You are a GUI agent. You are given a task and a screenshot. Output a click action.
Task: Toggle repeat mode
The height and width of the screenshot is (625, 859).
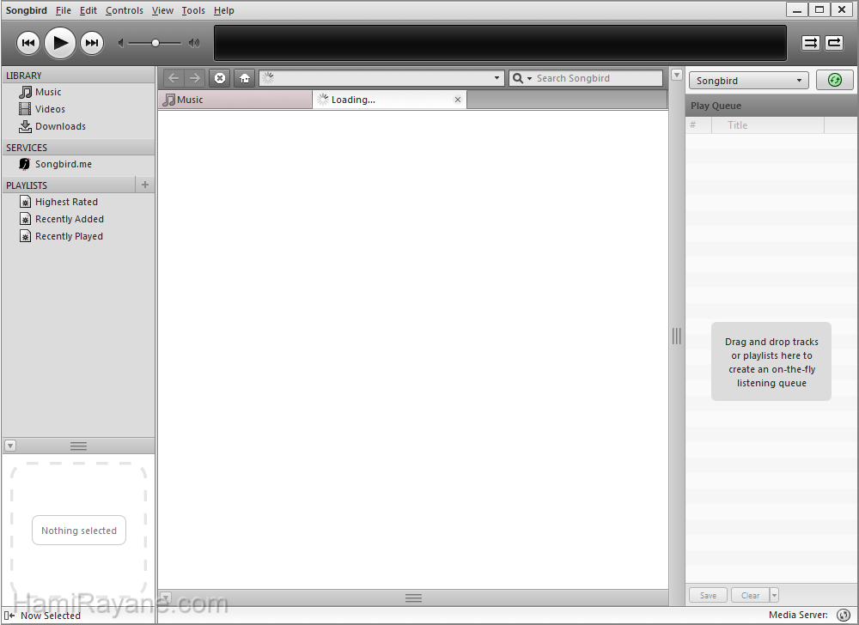click(834, 43)
